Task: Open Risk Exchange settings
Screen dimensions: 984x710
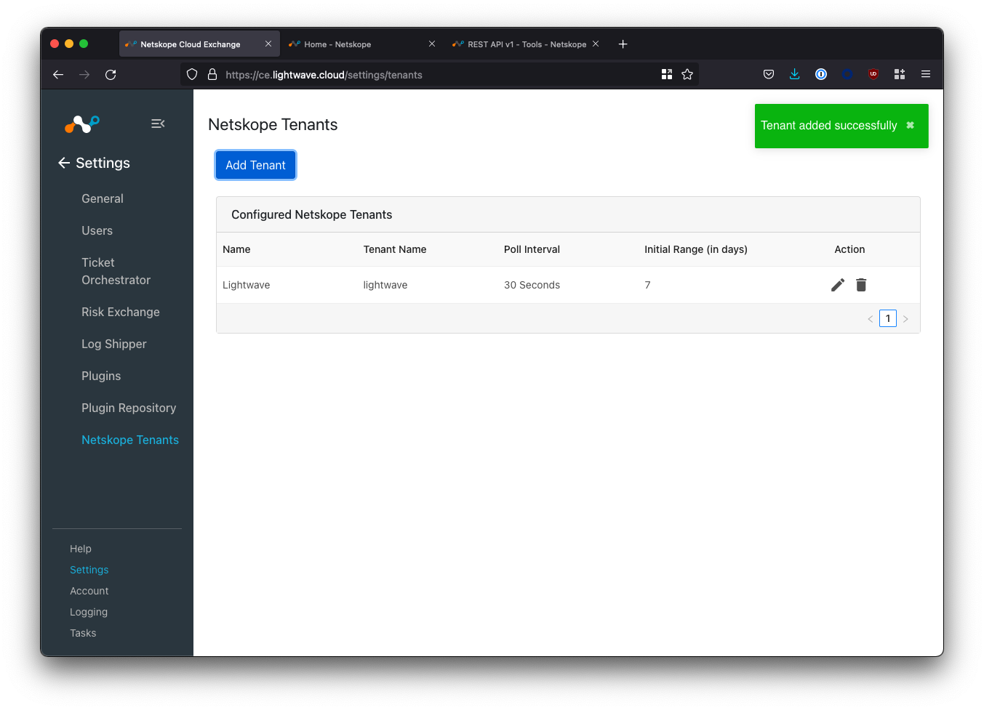Action: (x=121, y=312)
